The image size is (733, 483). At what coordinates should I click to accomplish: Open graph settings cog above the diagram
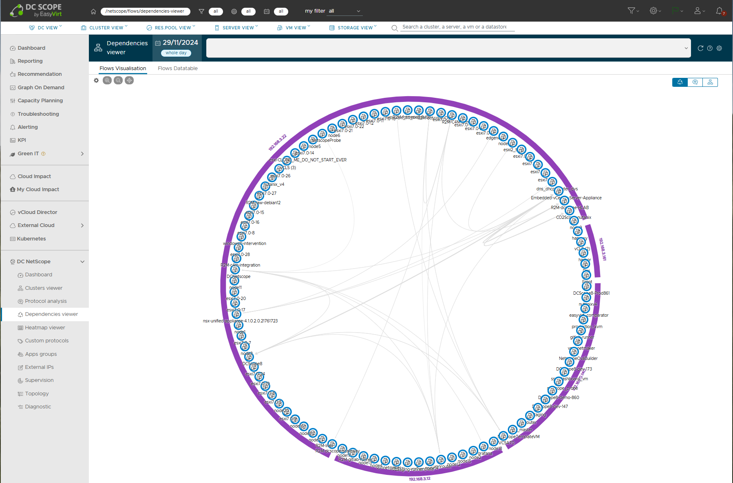point(96,80)
